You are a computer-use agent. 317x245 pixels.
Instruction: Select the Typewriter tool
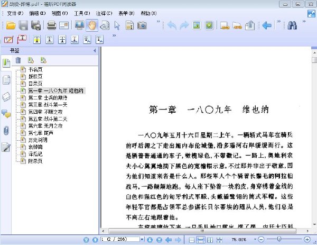click(8, 40)
